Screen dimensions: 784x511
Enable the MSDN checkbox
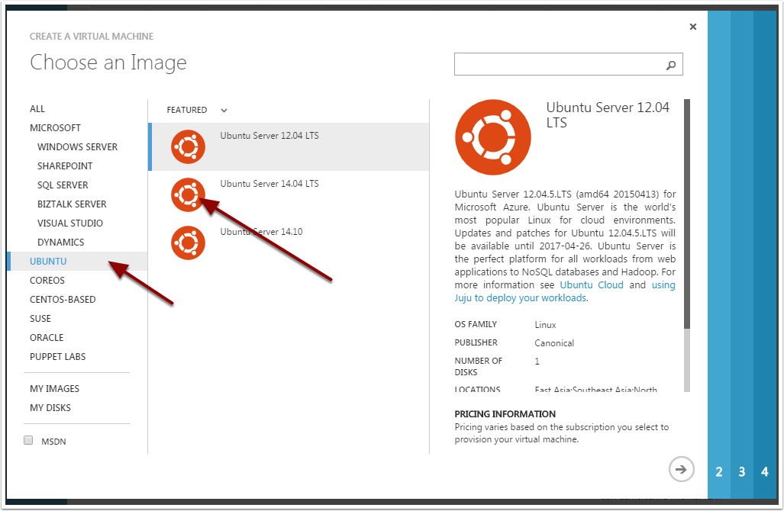coord(28,440)
